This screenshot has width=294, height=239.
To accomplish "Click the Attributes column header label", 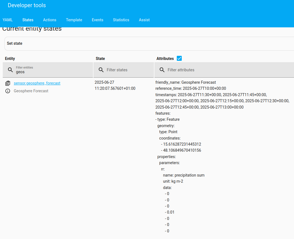I will (x=165, y=59).
